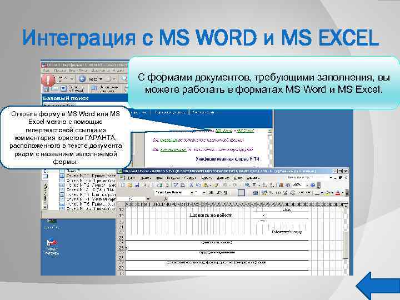Viewport: 400px width, 300px height.
Task: Click the Save diskette icon in Excel
Action: [137, 185]
